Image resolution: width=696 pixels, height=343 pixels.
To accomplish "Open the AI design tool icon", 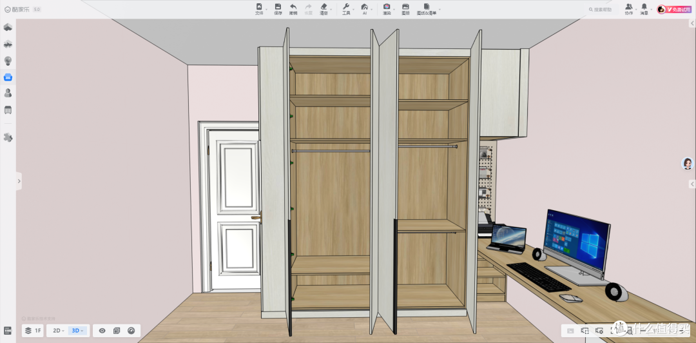I will click(364, 6).
